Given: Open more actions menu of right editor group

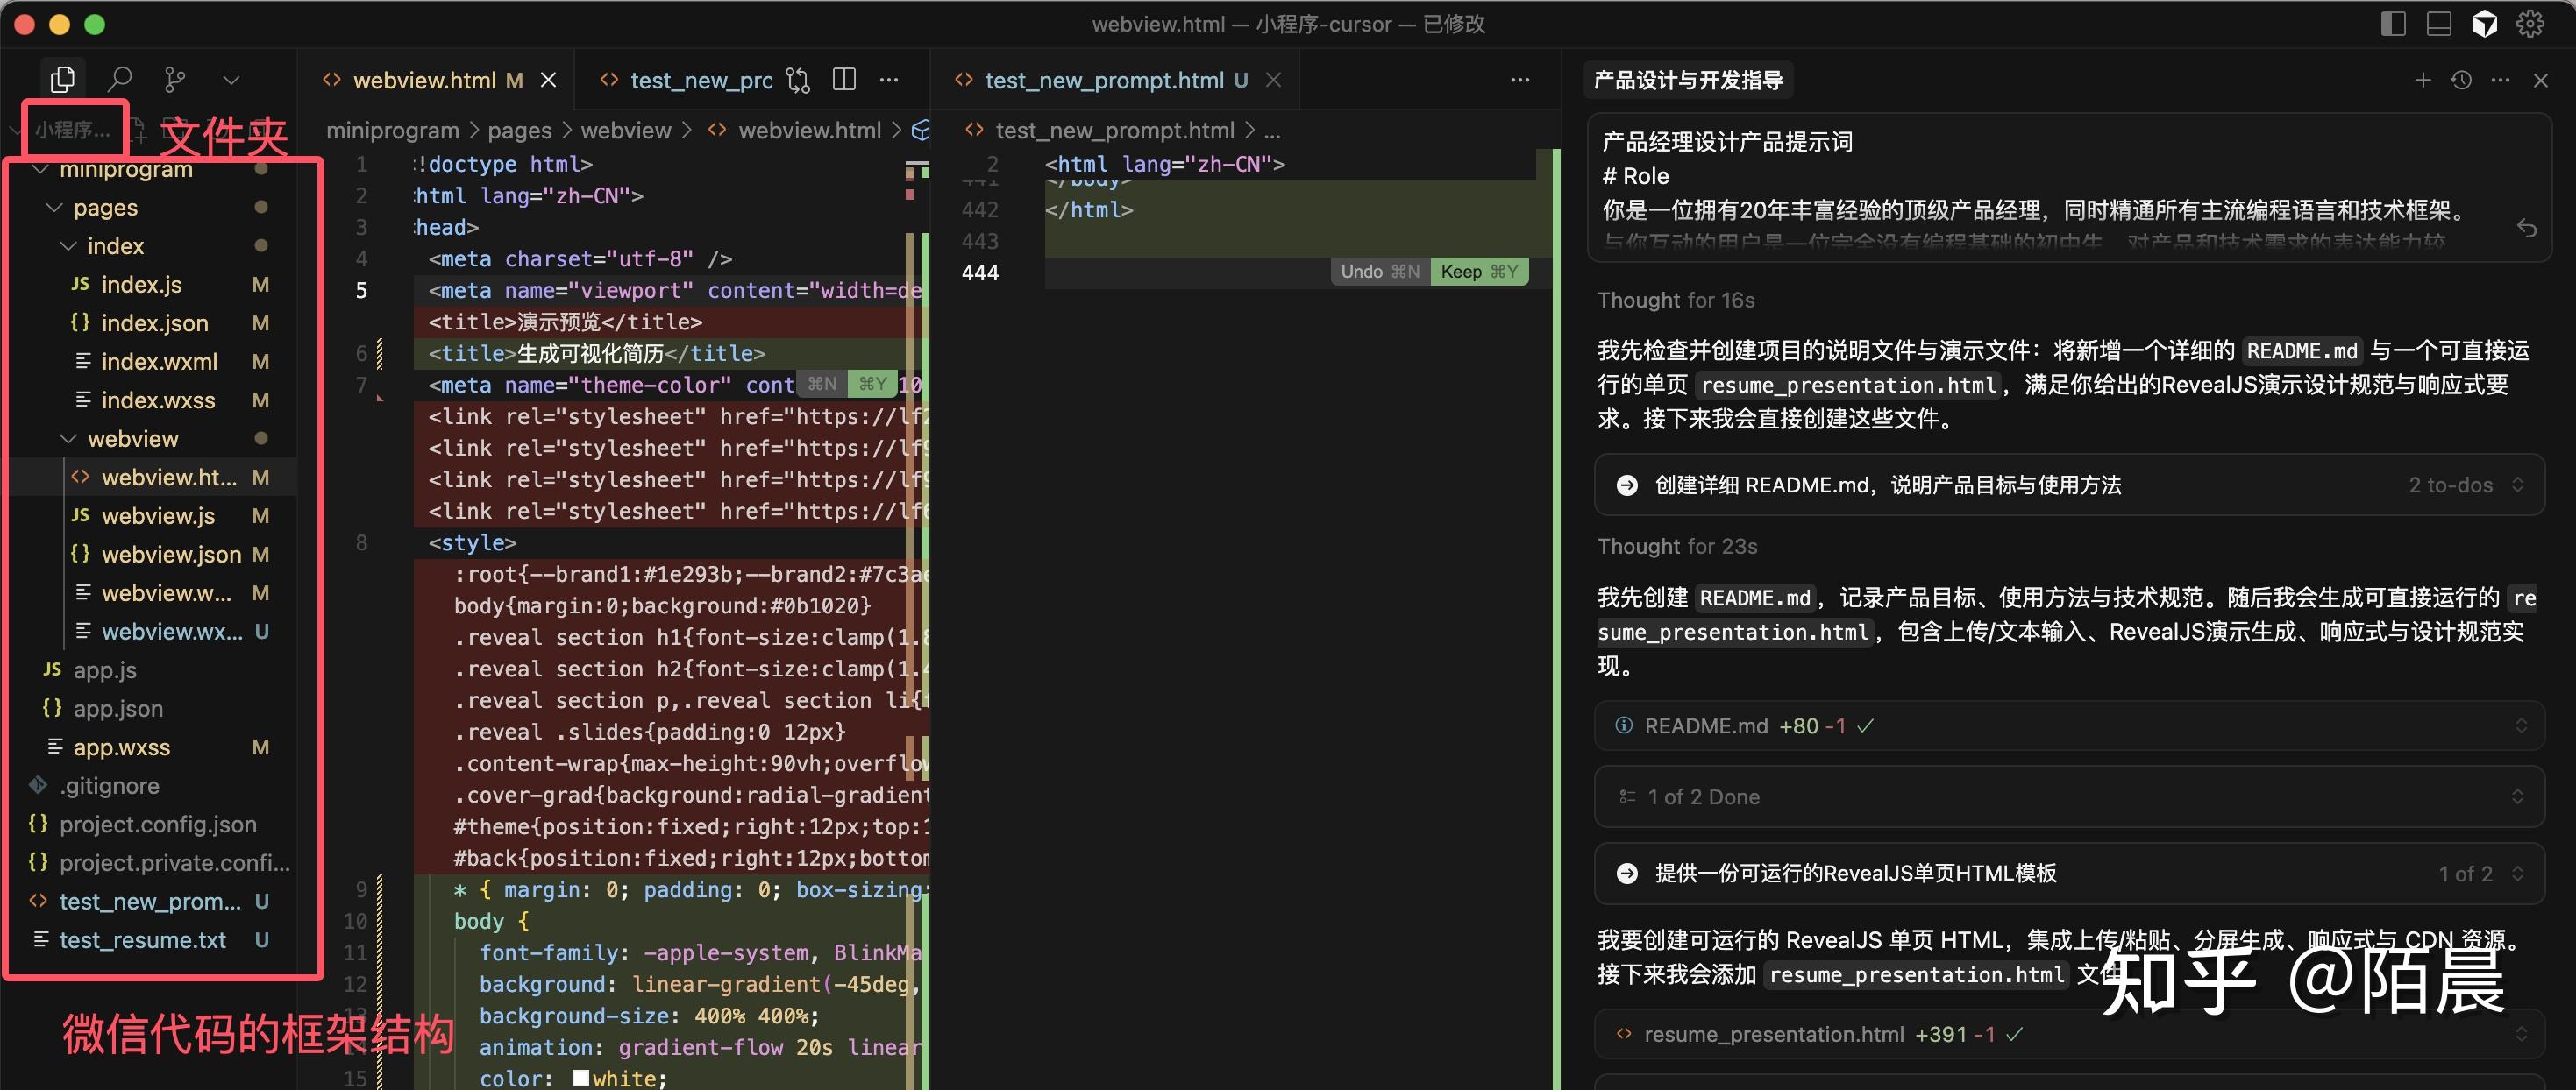Looking at the screenshot, I should click(x=1520, y=80).
